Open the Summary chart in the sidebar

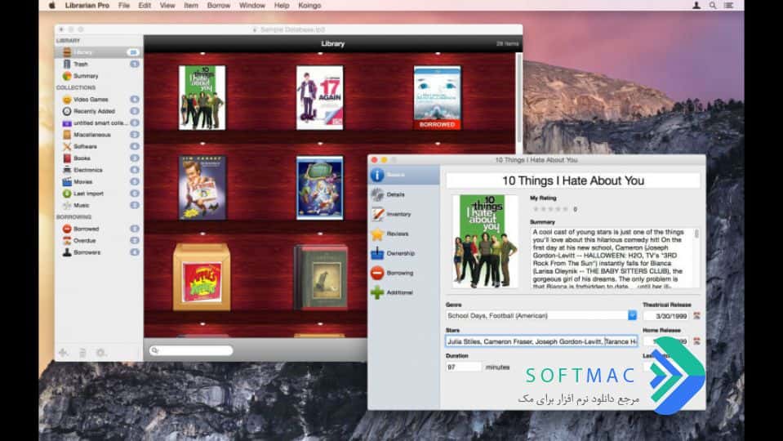coord(98,76)
